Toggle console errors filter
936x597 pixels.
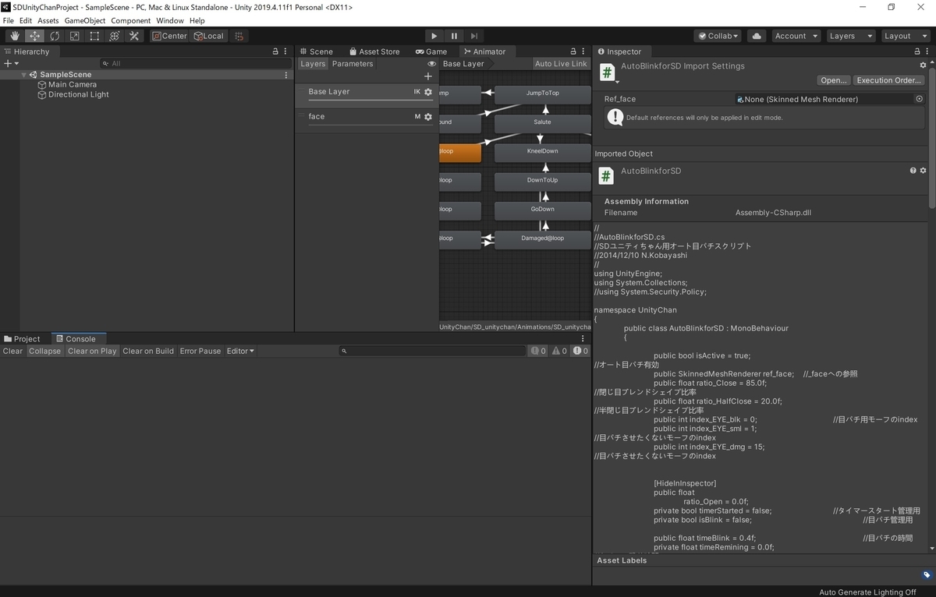(x=580, y=351)
